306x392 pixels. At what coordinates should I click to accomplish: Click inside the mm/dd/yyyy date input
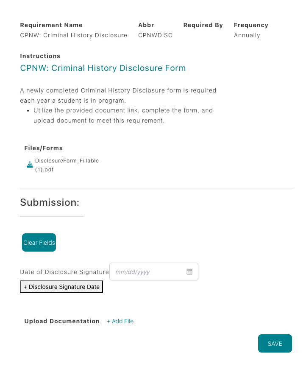148,272
